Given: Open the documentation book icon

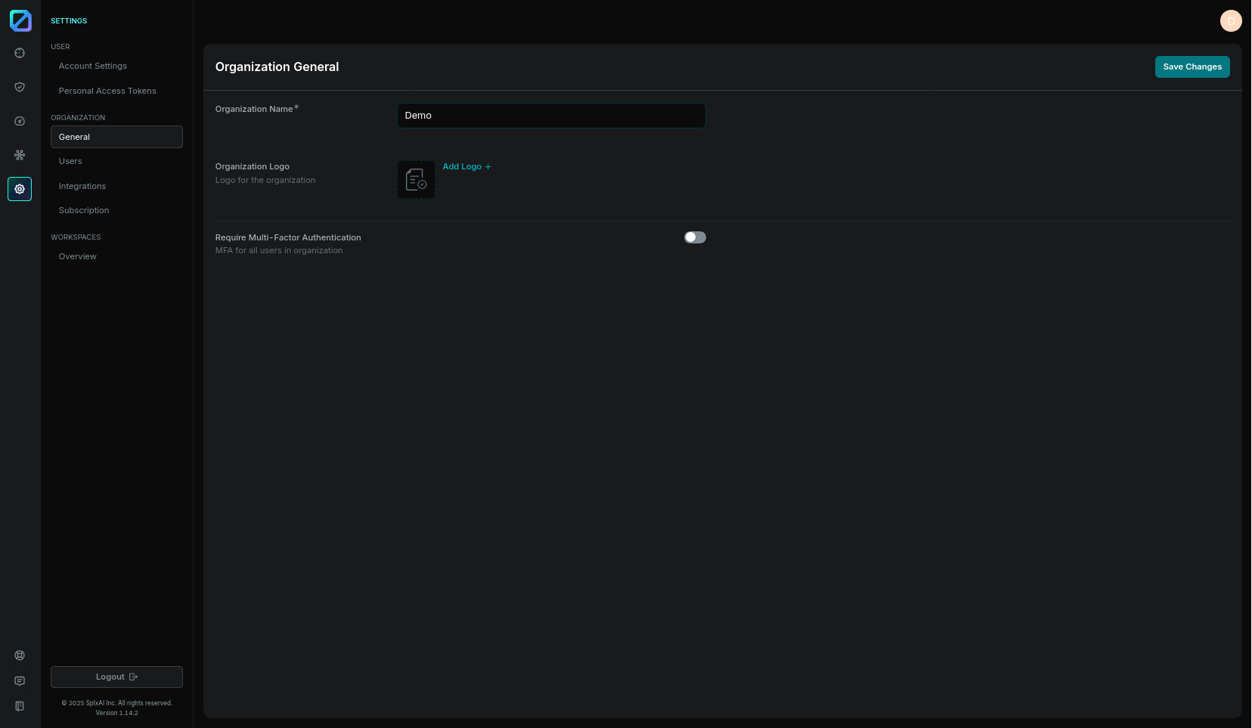Looking at the screenshot, I should point(20,706).
